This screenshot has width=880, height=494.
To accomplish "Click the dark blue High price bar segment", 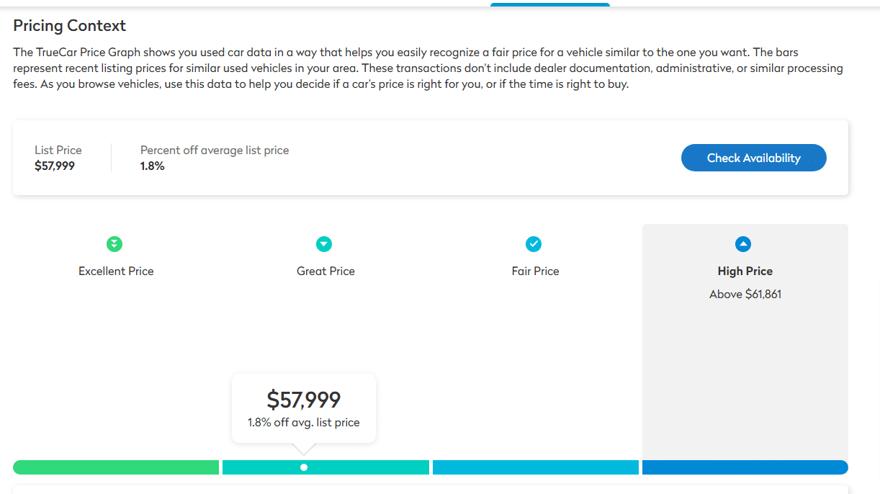I will click(x=745, y=467).
